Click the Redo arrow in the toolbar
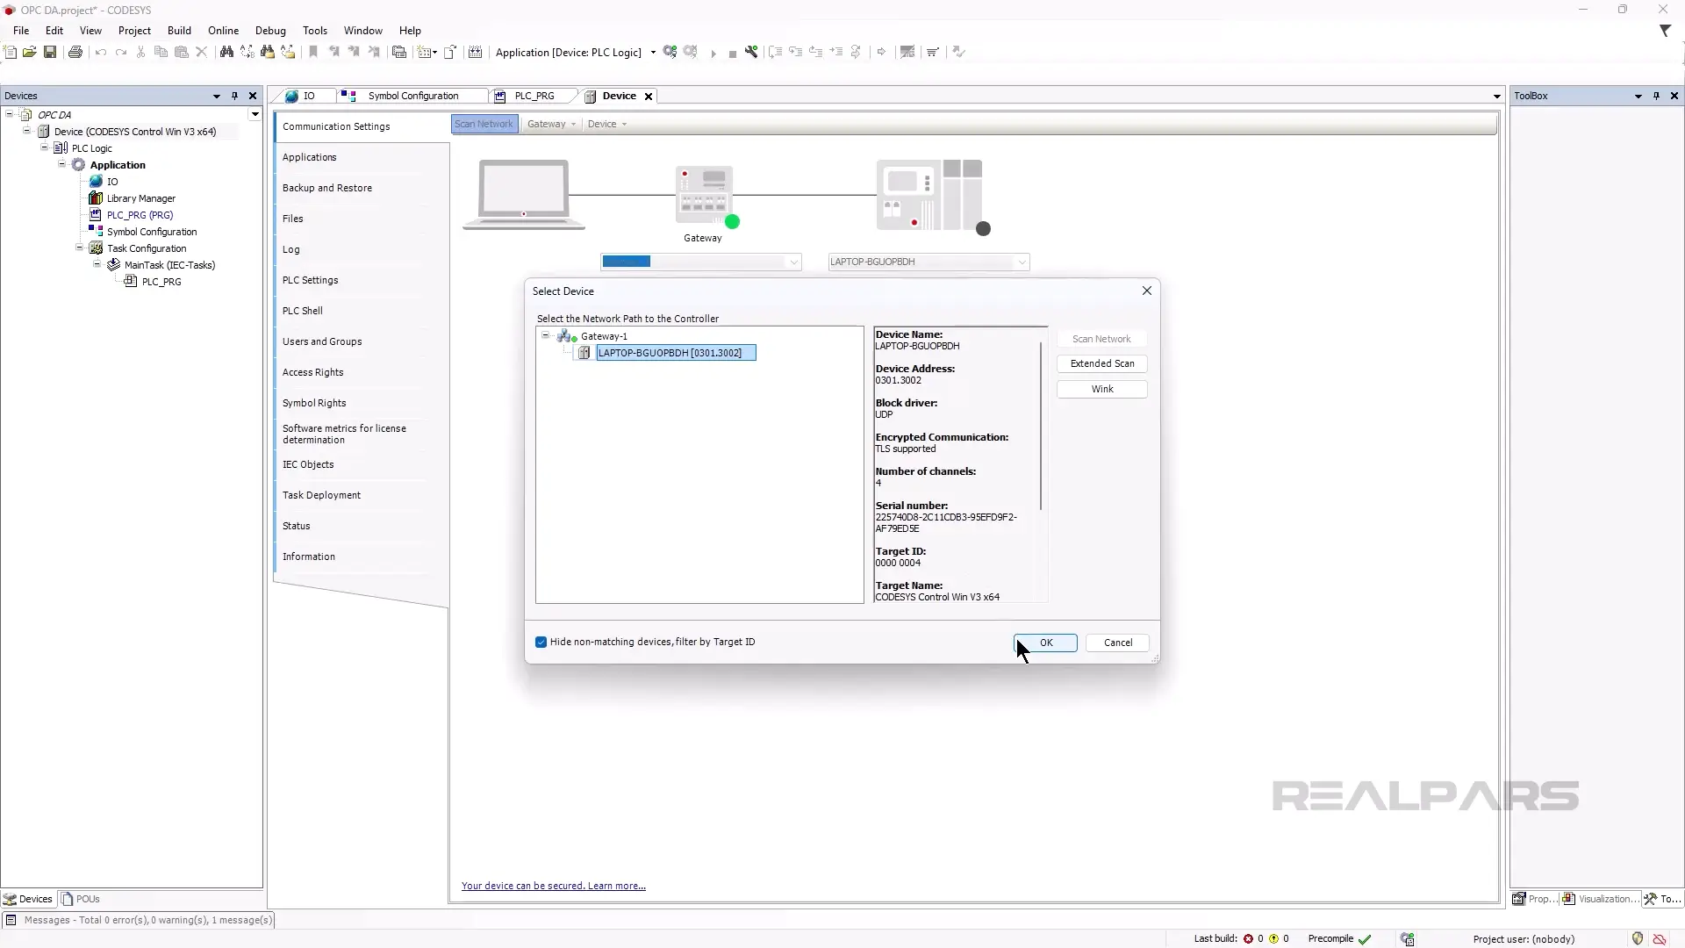1685x948 pixels. click(121, 53)
